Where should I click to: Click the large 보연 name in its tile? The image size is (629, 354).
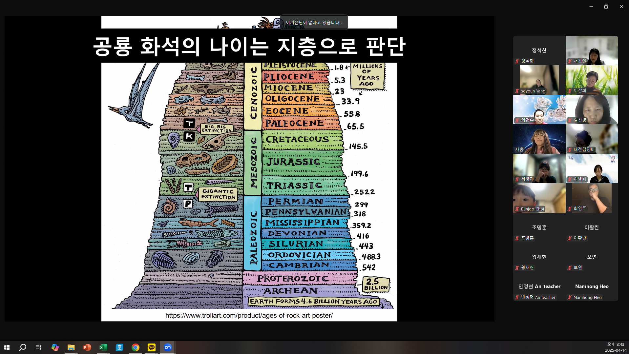click(x=592, y=257)
